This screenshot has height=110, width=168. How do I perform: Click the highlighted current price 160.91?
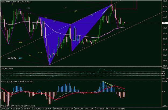click(165, 23)
